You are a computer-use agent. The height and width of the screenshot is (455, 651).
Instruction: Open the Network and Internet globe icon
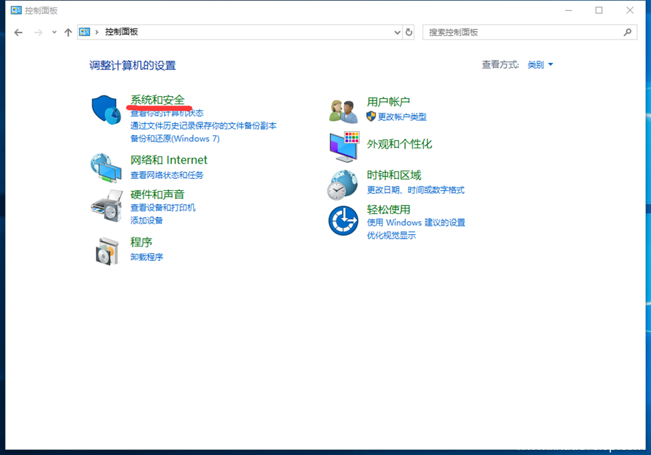106,168
